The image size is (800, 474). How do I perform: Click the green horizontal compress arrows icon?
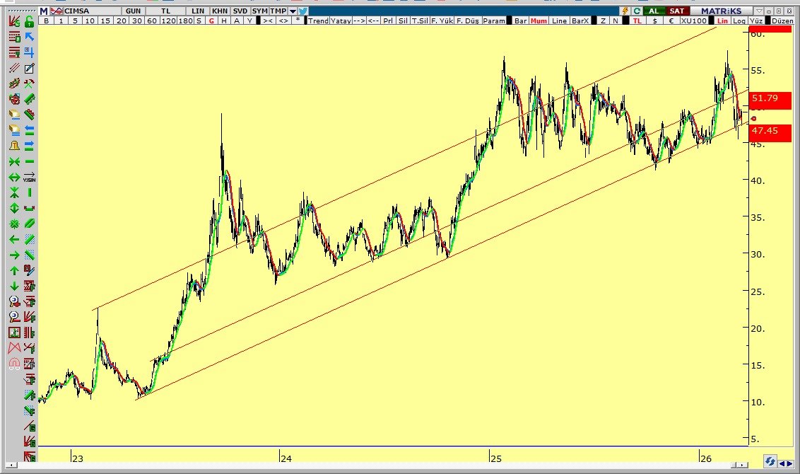14,161
